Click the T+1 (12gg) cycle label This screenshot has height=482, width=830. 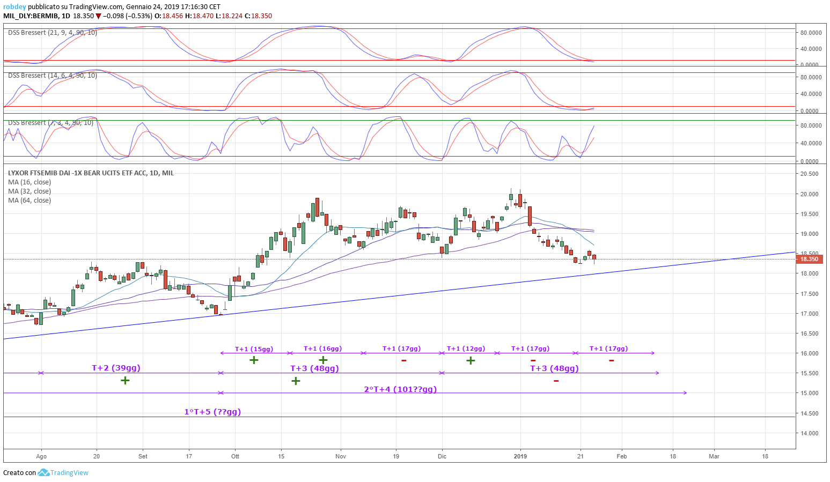click(x=466, y=348)
